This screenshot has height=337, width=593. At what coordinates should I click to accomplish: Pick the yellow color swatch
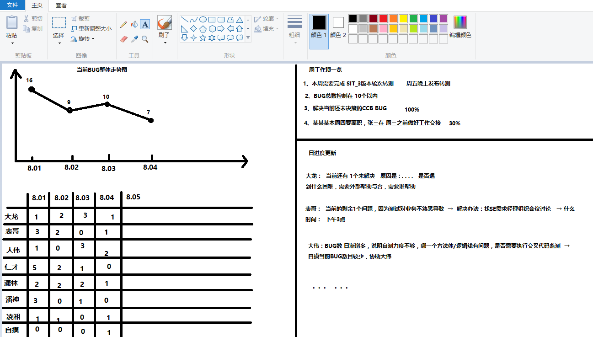pos(403,19)
